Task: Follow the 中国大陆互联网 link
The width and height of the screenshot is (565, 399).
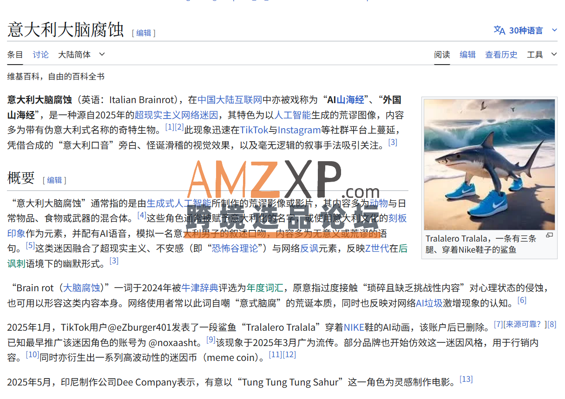Action: [230, 99]
